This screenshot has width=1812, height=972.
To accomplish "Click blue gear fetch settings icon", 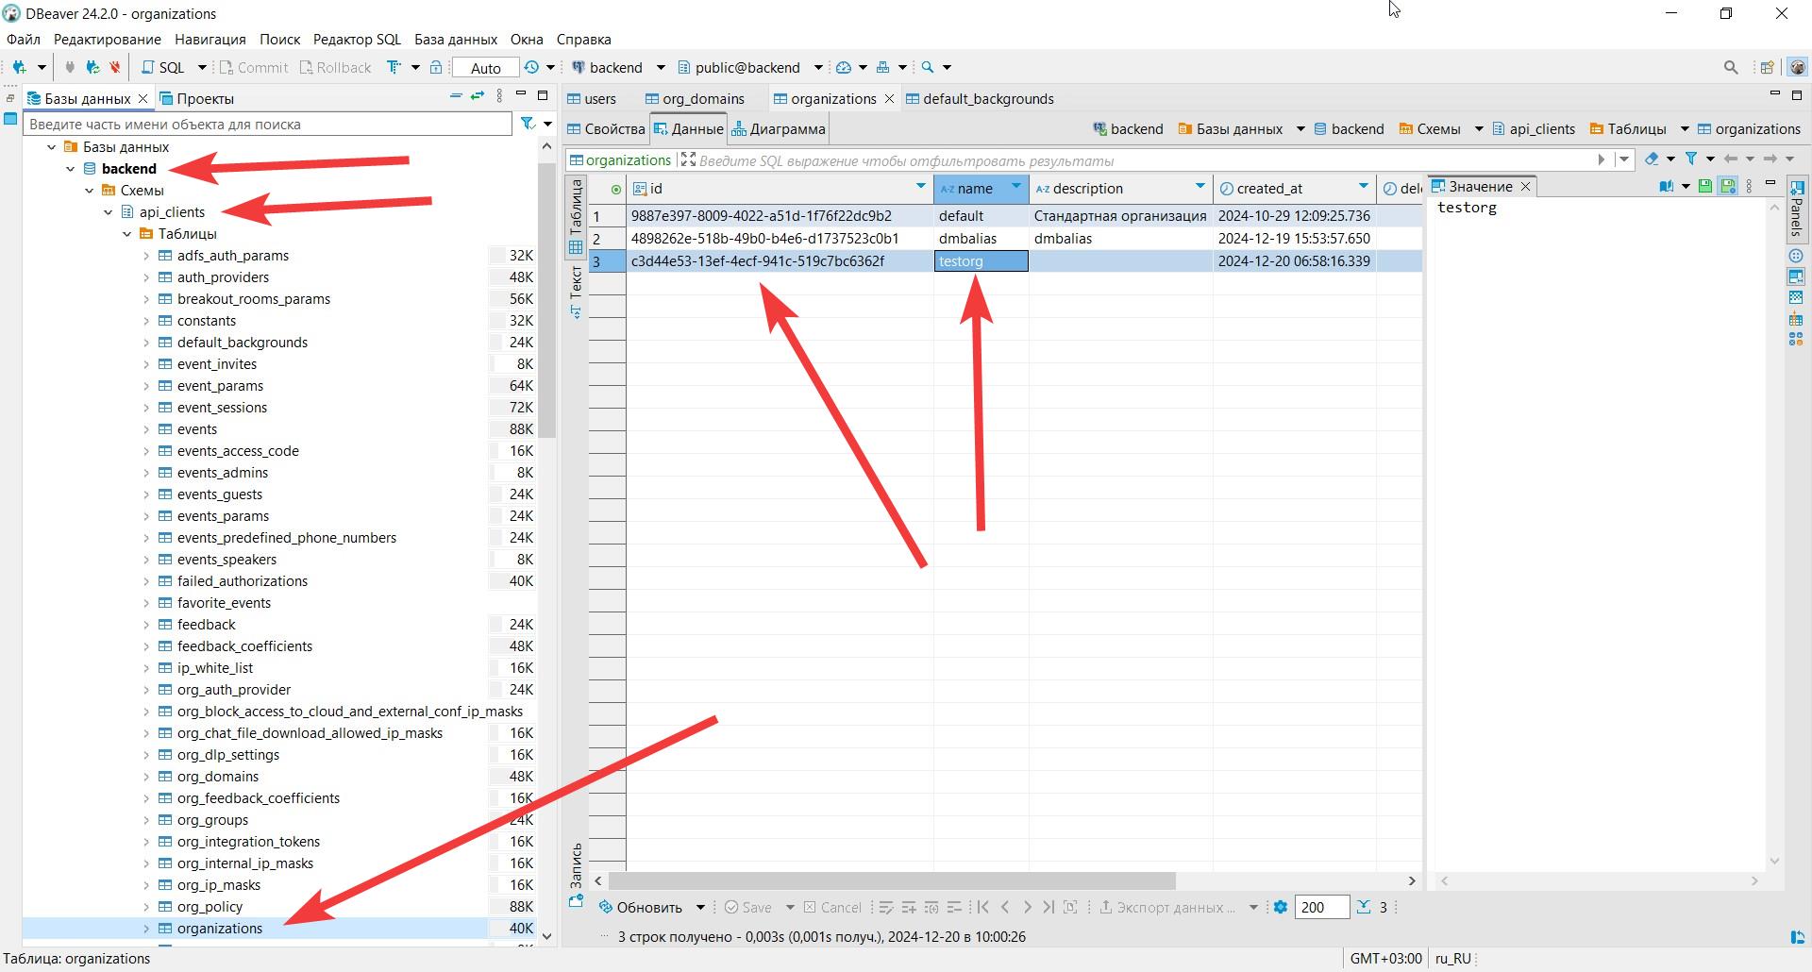I will coord(1280,907).
